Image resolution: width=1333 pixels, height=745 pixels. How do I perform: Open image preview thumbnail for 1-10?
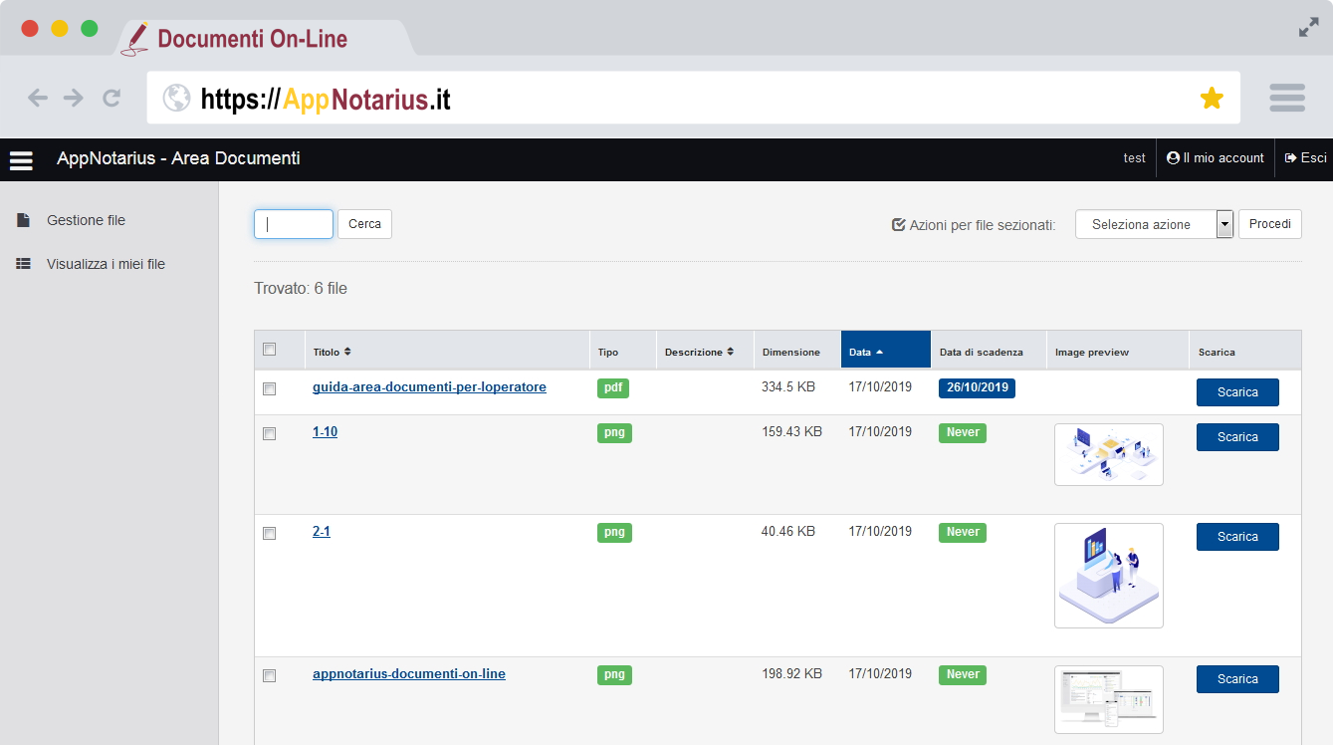[1108, 454]
